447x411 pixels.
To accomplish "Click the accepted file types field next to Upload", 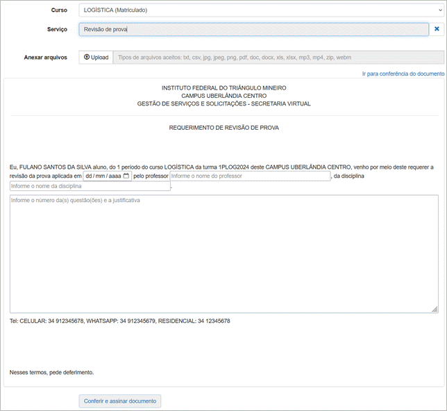I will pyautogui.click(x=278, y=58).
